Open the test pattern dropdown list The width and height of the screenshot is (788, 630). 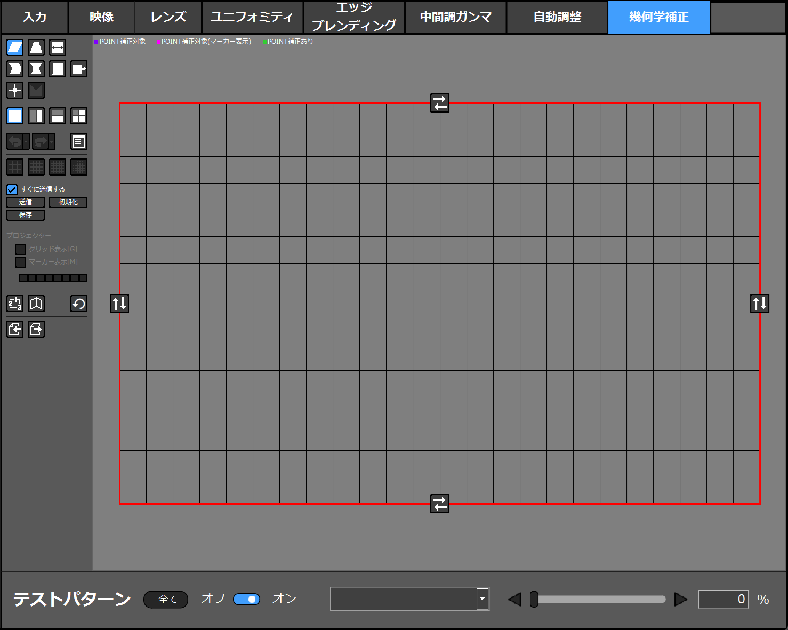click(483, 599)
